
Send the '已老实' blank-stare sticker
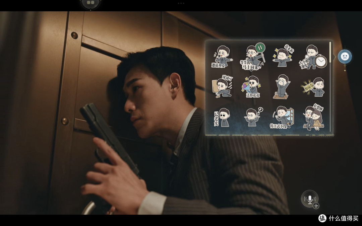pos(222,118)
